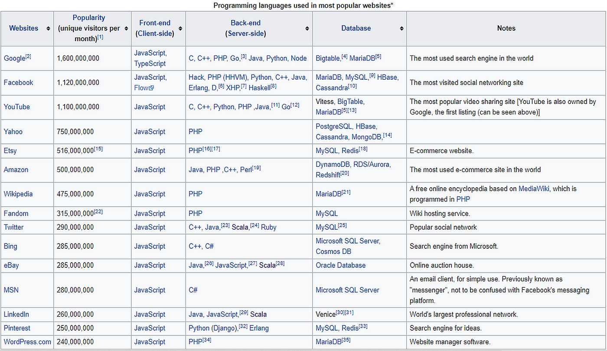Click 'Online auction house.' note text
This screenshot has height=351, width=607.
(442, 265)
